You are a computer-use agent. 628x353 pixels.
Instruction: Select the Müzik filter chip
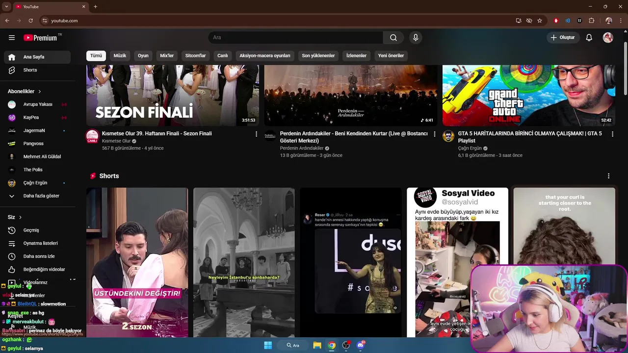(120, 56)
